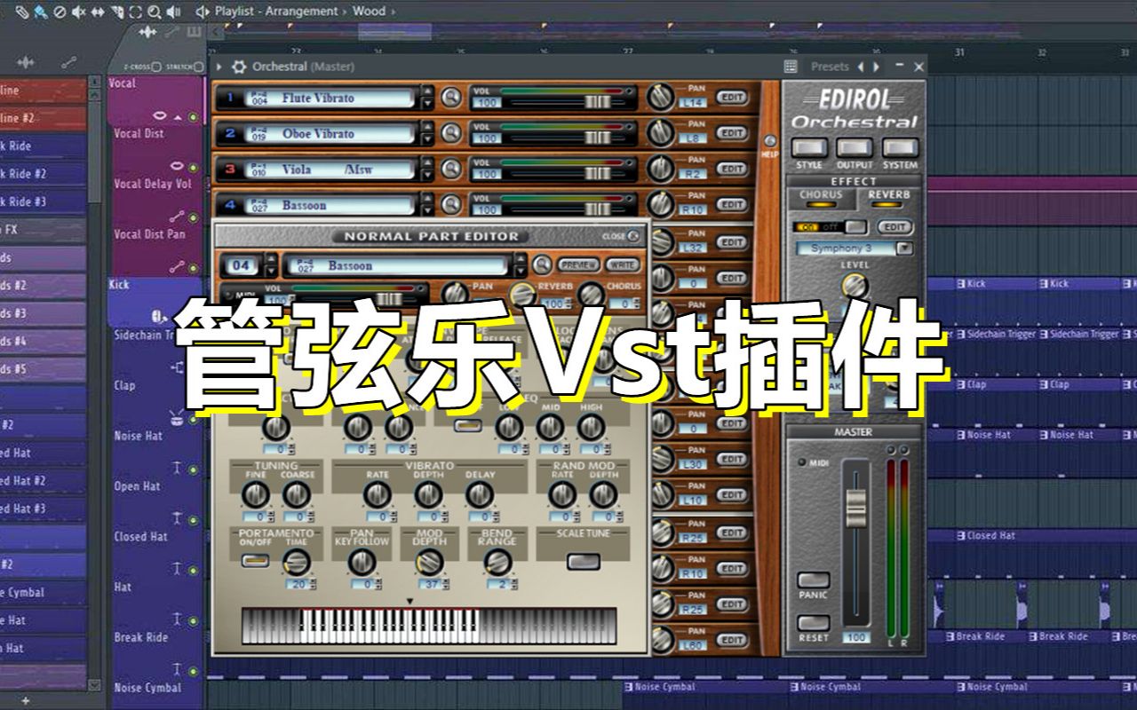The image size is (1137, 710).
Task: Toggle Z-CROSS option in playlist header
Action: coord(156,67)
